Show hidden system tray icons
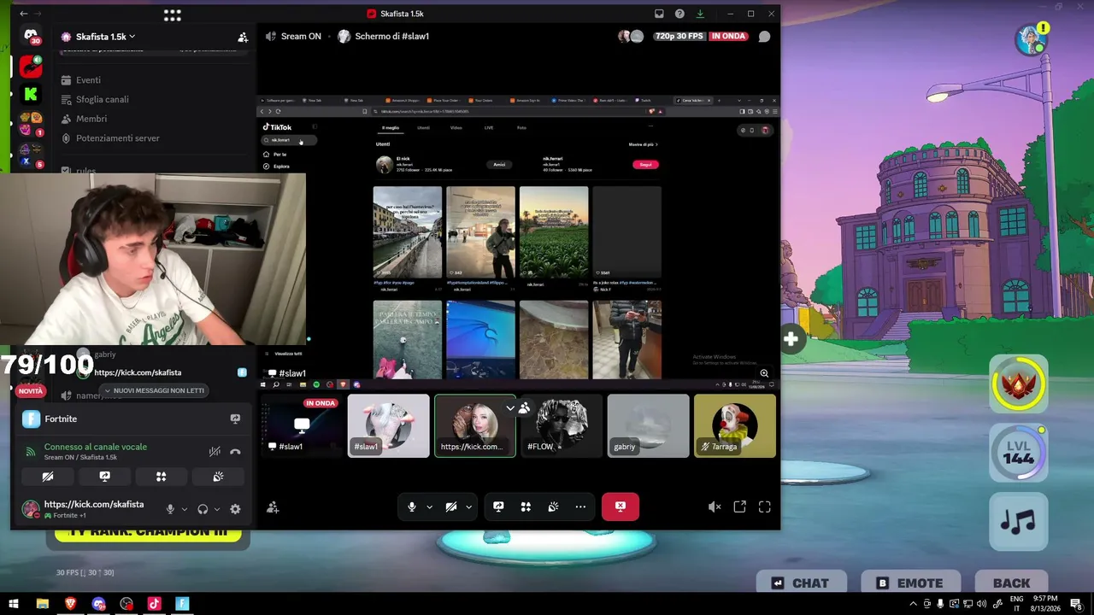Screen dimensions: 1094x615 914,604
